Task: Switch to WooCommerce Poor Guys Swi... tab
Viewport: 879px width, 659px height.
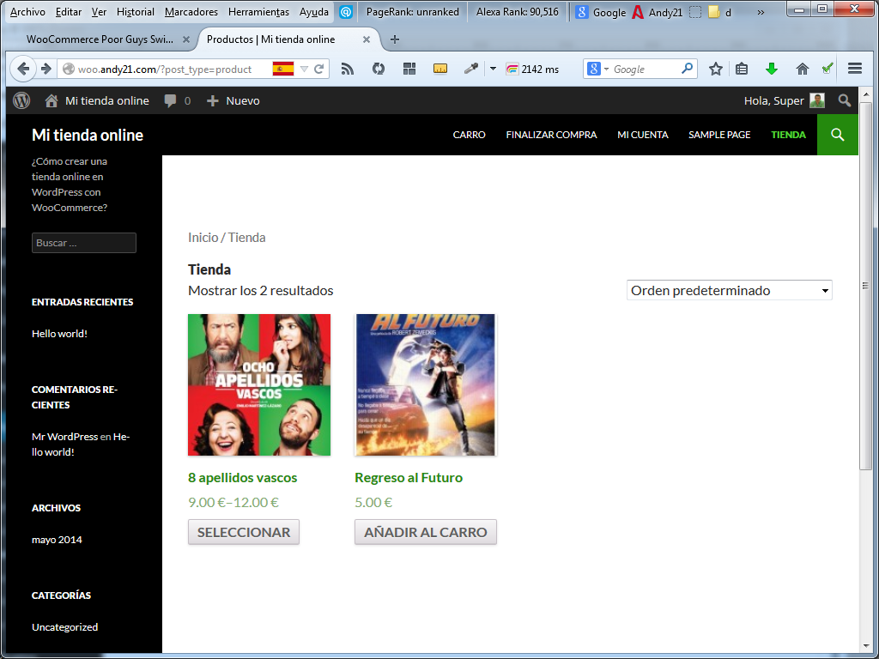Action: pyautogui.click(x=101, y=39)
